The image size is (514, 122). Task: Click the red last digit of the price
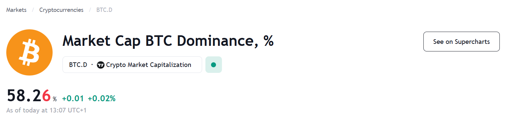pyautogui.click(x=46, y=96)
